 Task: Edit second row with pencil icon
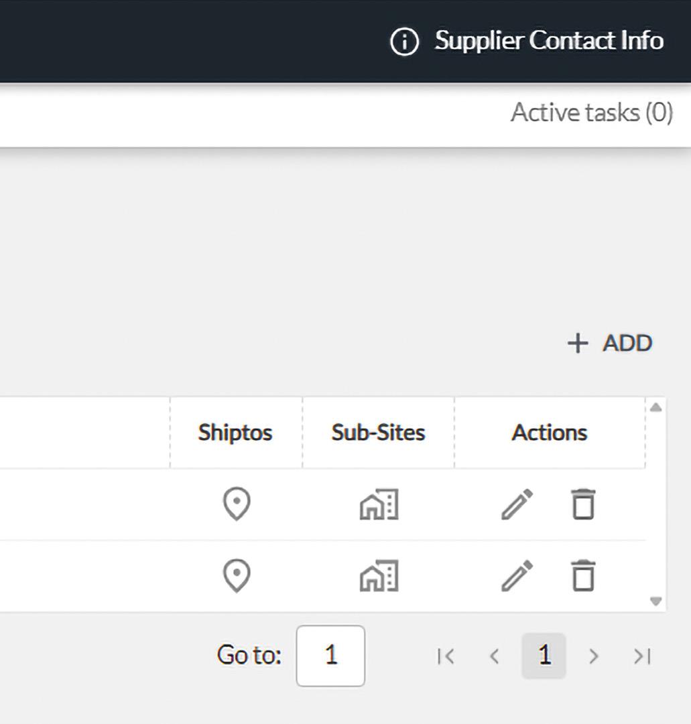pos(517,576)
